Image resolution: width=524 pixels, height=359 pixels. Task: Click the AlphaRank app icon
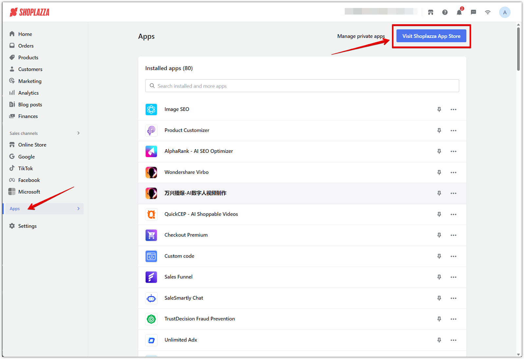[151, 151]
